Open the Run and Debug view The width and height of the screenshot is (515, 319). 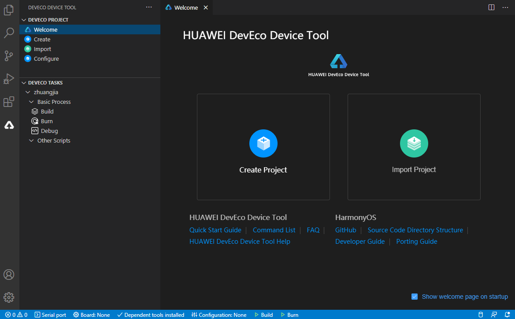pos(9,79)
